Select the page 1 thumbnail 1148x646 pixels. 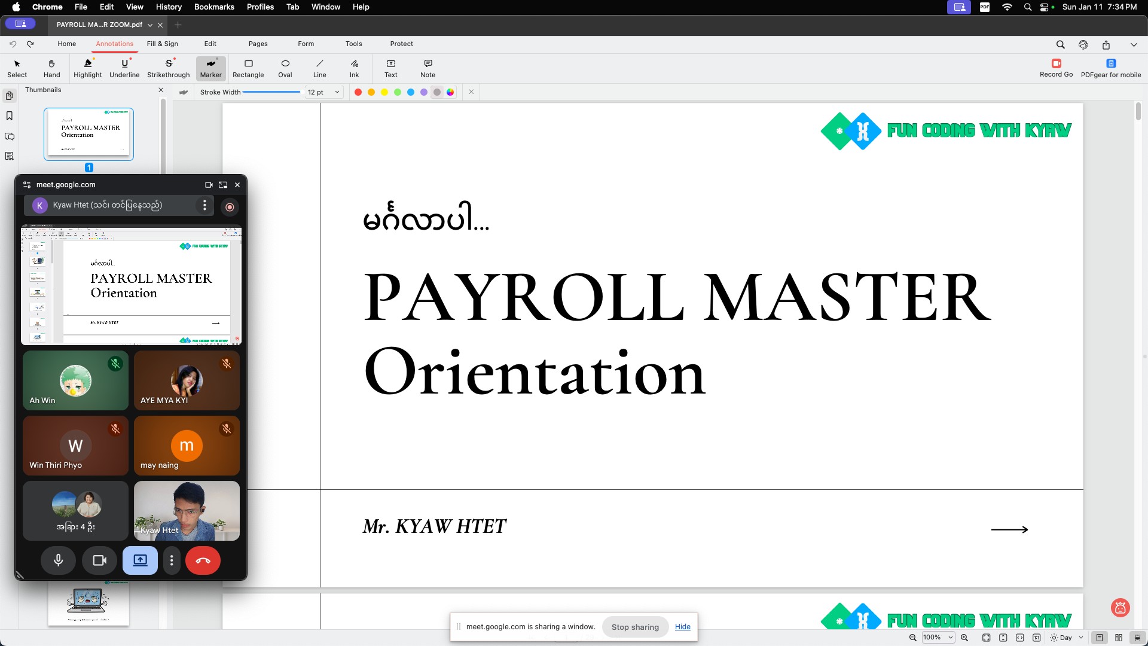tap(88, 133)
